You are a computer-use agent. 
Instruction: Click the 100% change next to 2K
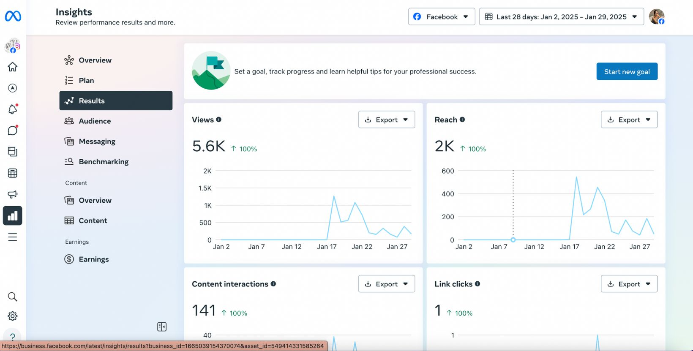point(473,149)
